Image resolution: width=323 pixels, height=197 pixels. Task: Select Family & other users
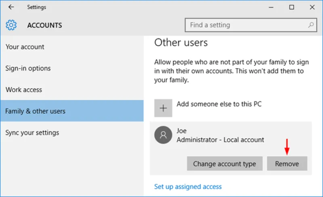click(x=35, y=111)
